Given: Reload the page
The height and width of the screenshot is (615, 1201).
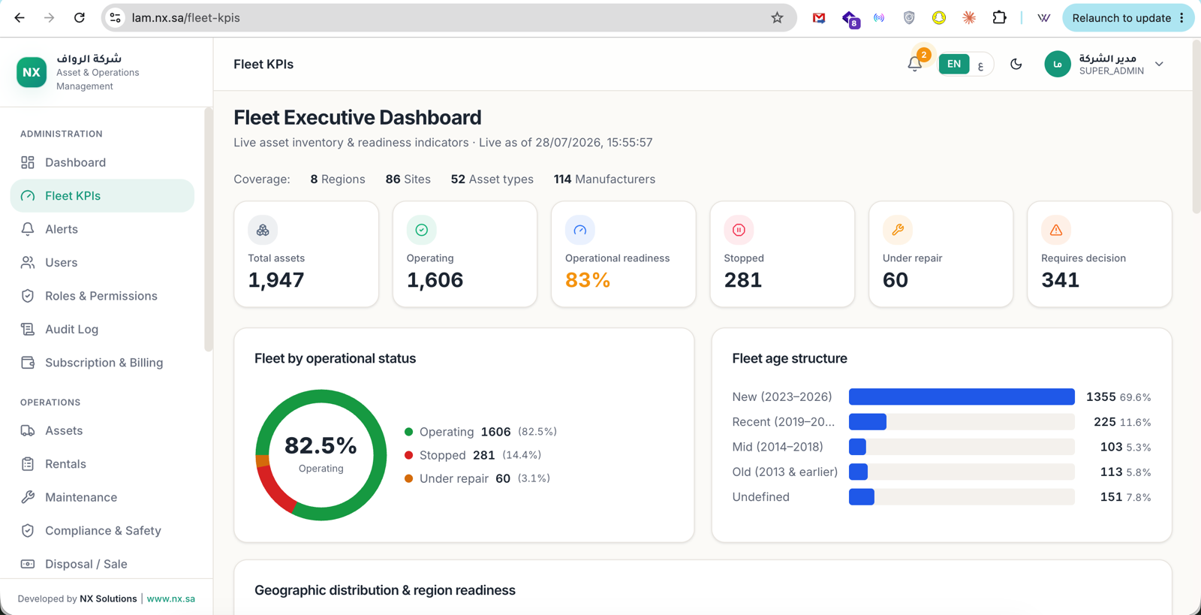Looking at the screenshot, I should click(80, 18).
